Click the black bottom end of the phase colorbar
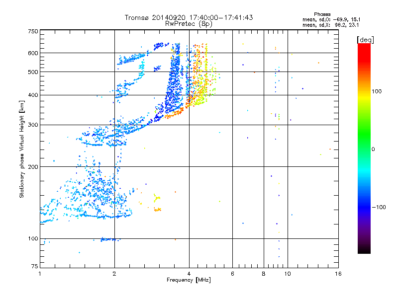 click(x=364, y=250)
